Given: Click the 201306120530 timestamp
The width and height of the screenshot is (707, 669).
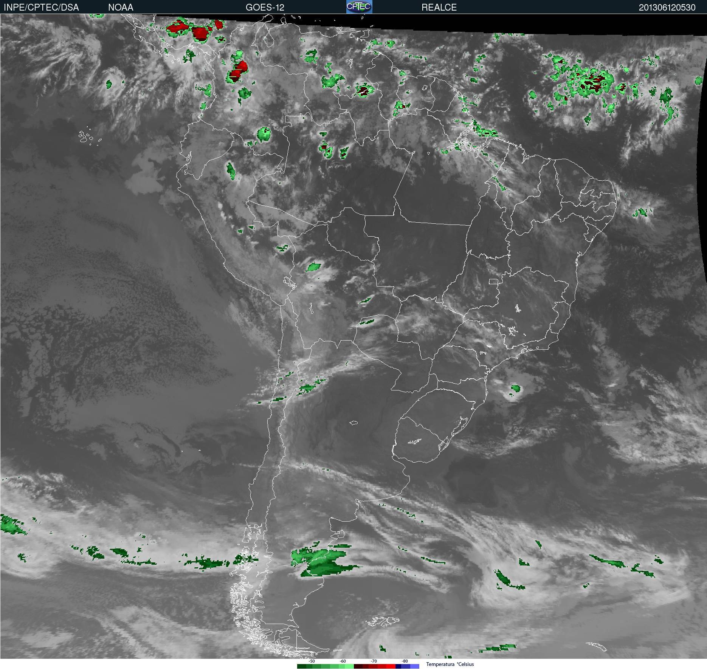Looking at the screenshot, I should (x=667, y=7).
